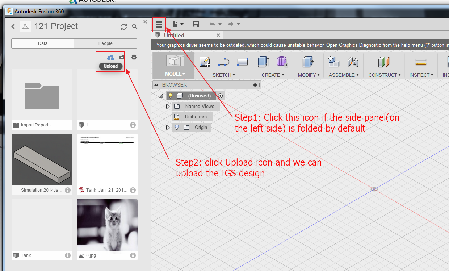Click the Undo arrow icon

(213, 24)
